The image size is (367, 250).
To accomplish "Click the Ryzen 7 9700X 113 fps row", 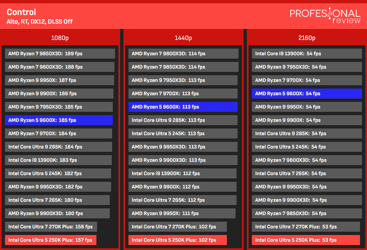I will 183,94.
